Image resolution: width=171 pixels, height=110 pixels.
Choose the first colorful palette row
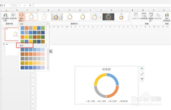coord(33,28)
